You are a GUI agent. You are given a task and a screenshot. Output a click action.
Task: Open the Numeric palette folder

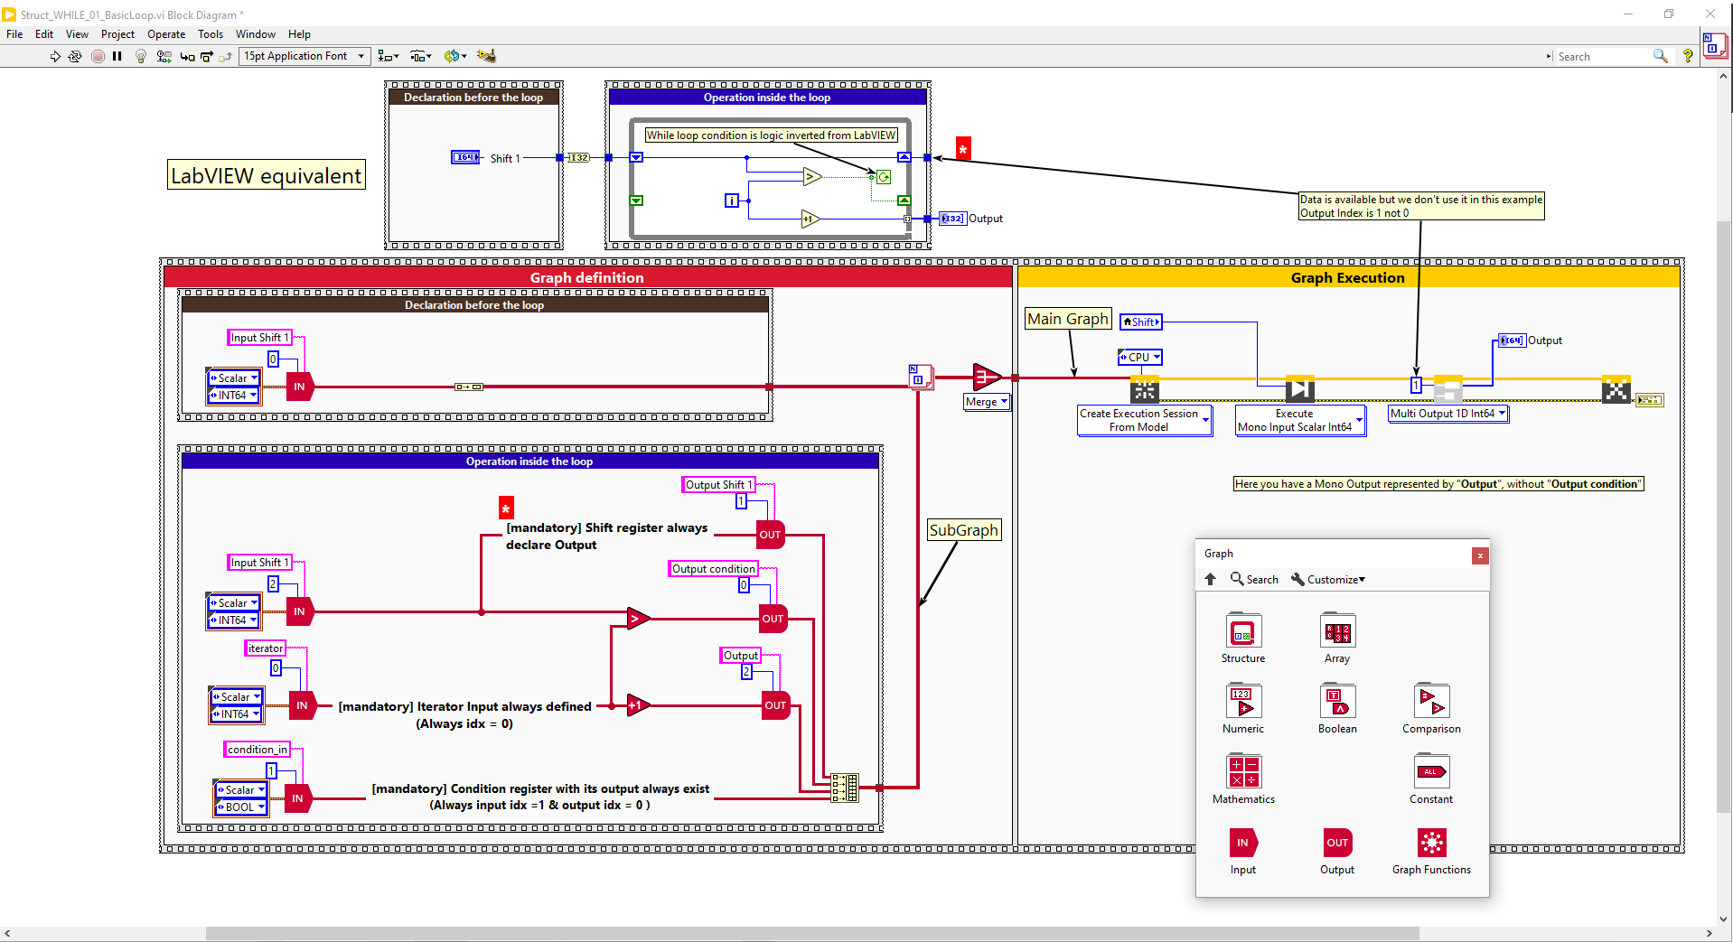(x=1243, y=708)
